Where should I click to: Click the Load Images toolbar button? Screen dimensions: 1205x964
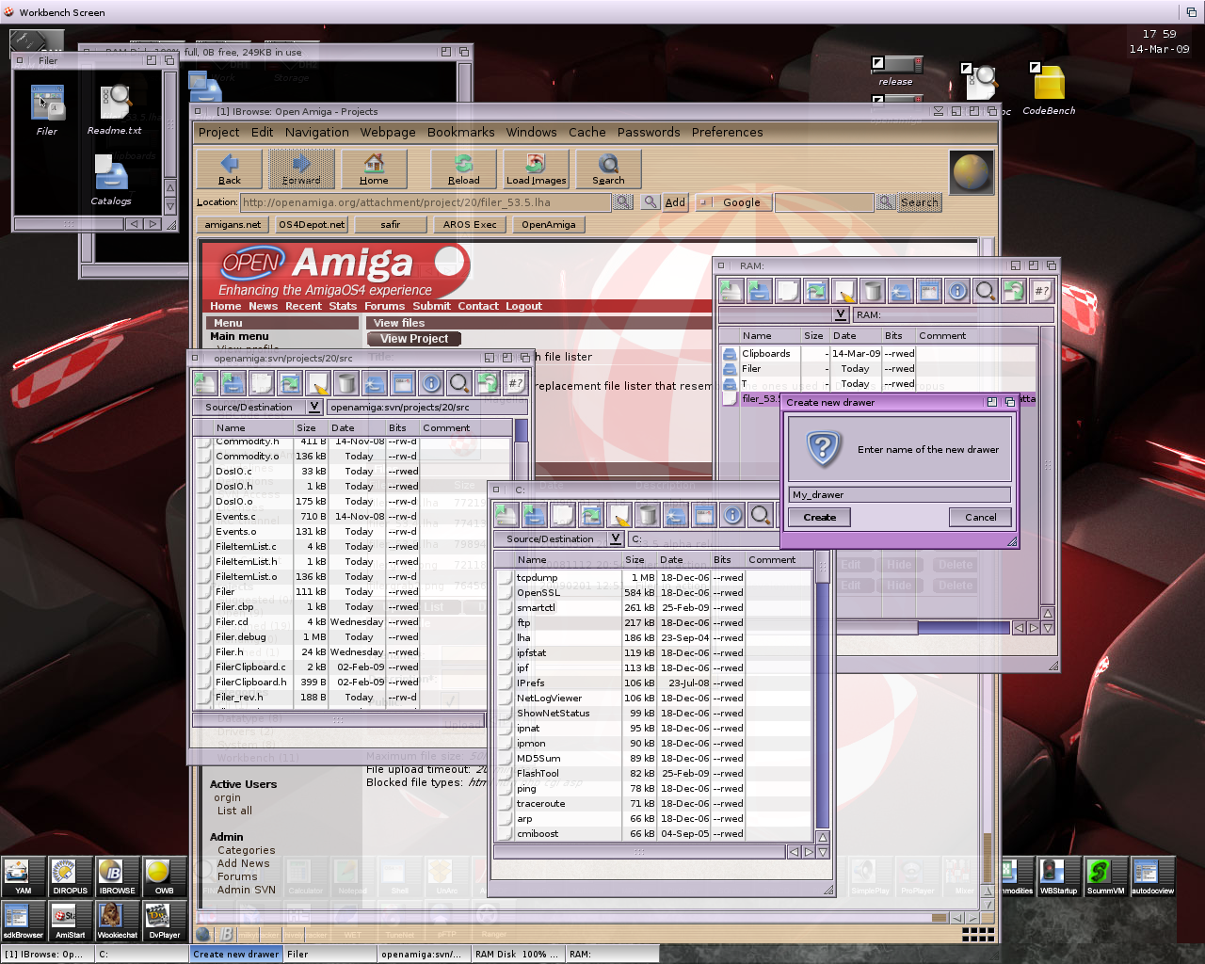tap(537, 169)
